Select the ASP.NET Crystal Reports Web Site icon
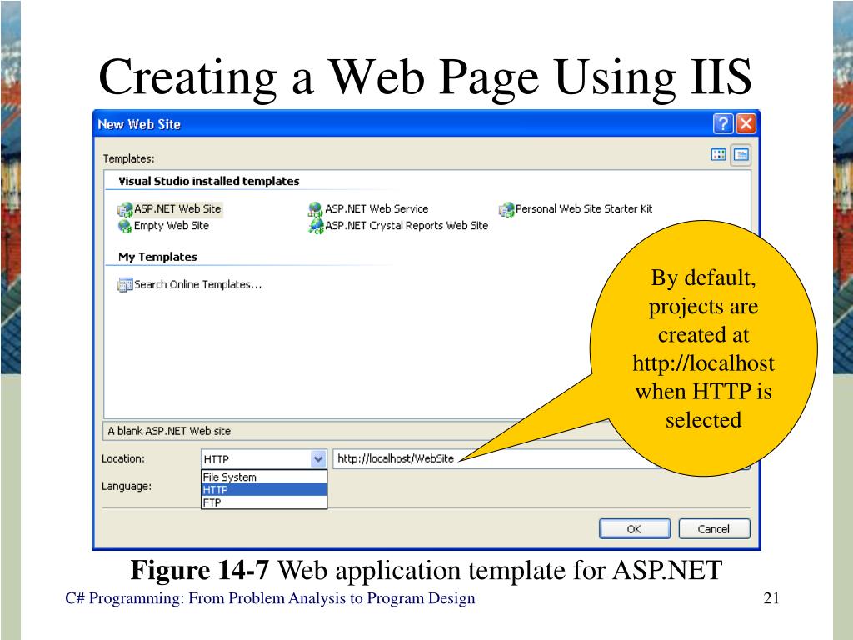 click(x=316, y=226)
